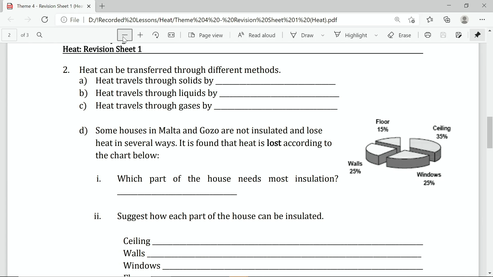The image size is (493, 277).
Task: Save the PDF document
Action: coord(443,35)
